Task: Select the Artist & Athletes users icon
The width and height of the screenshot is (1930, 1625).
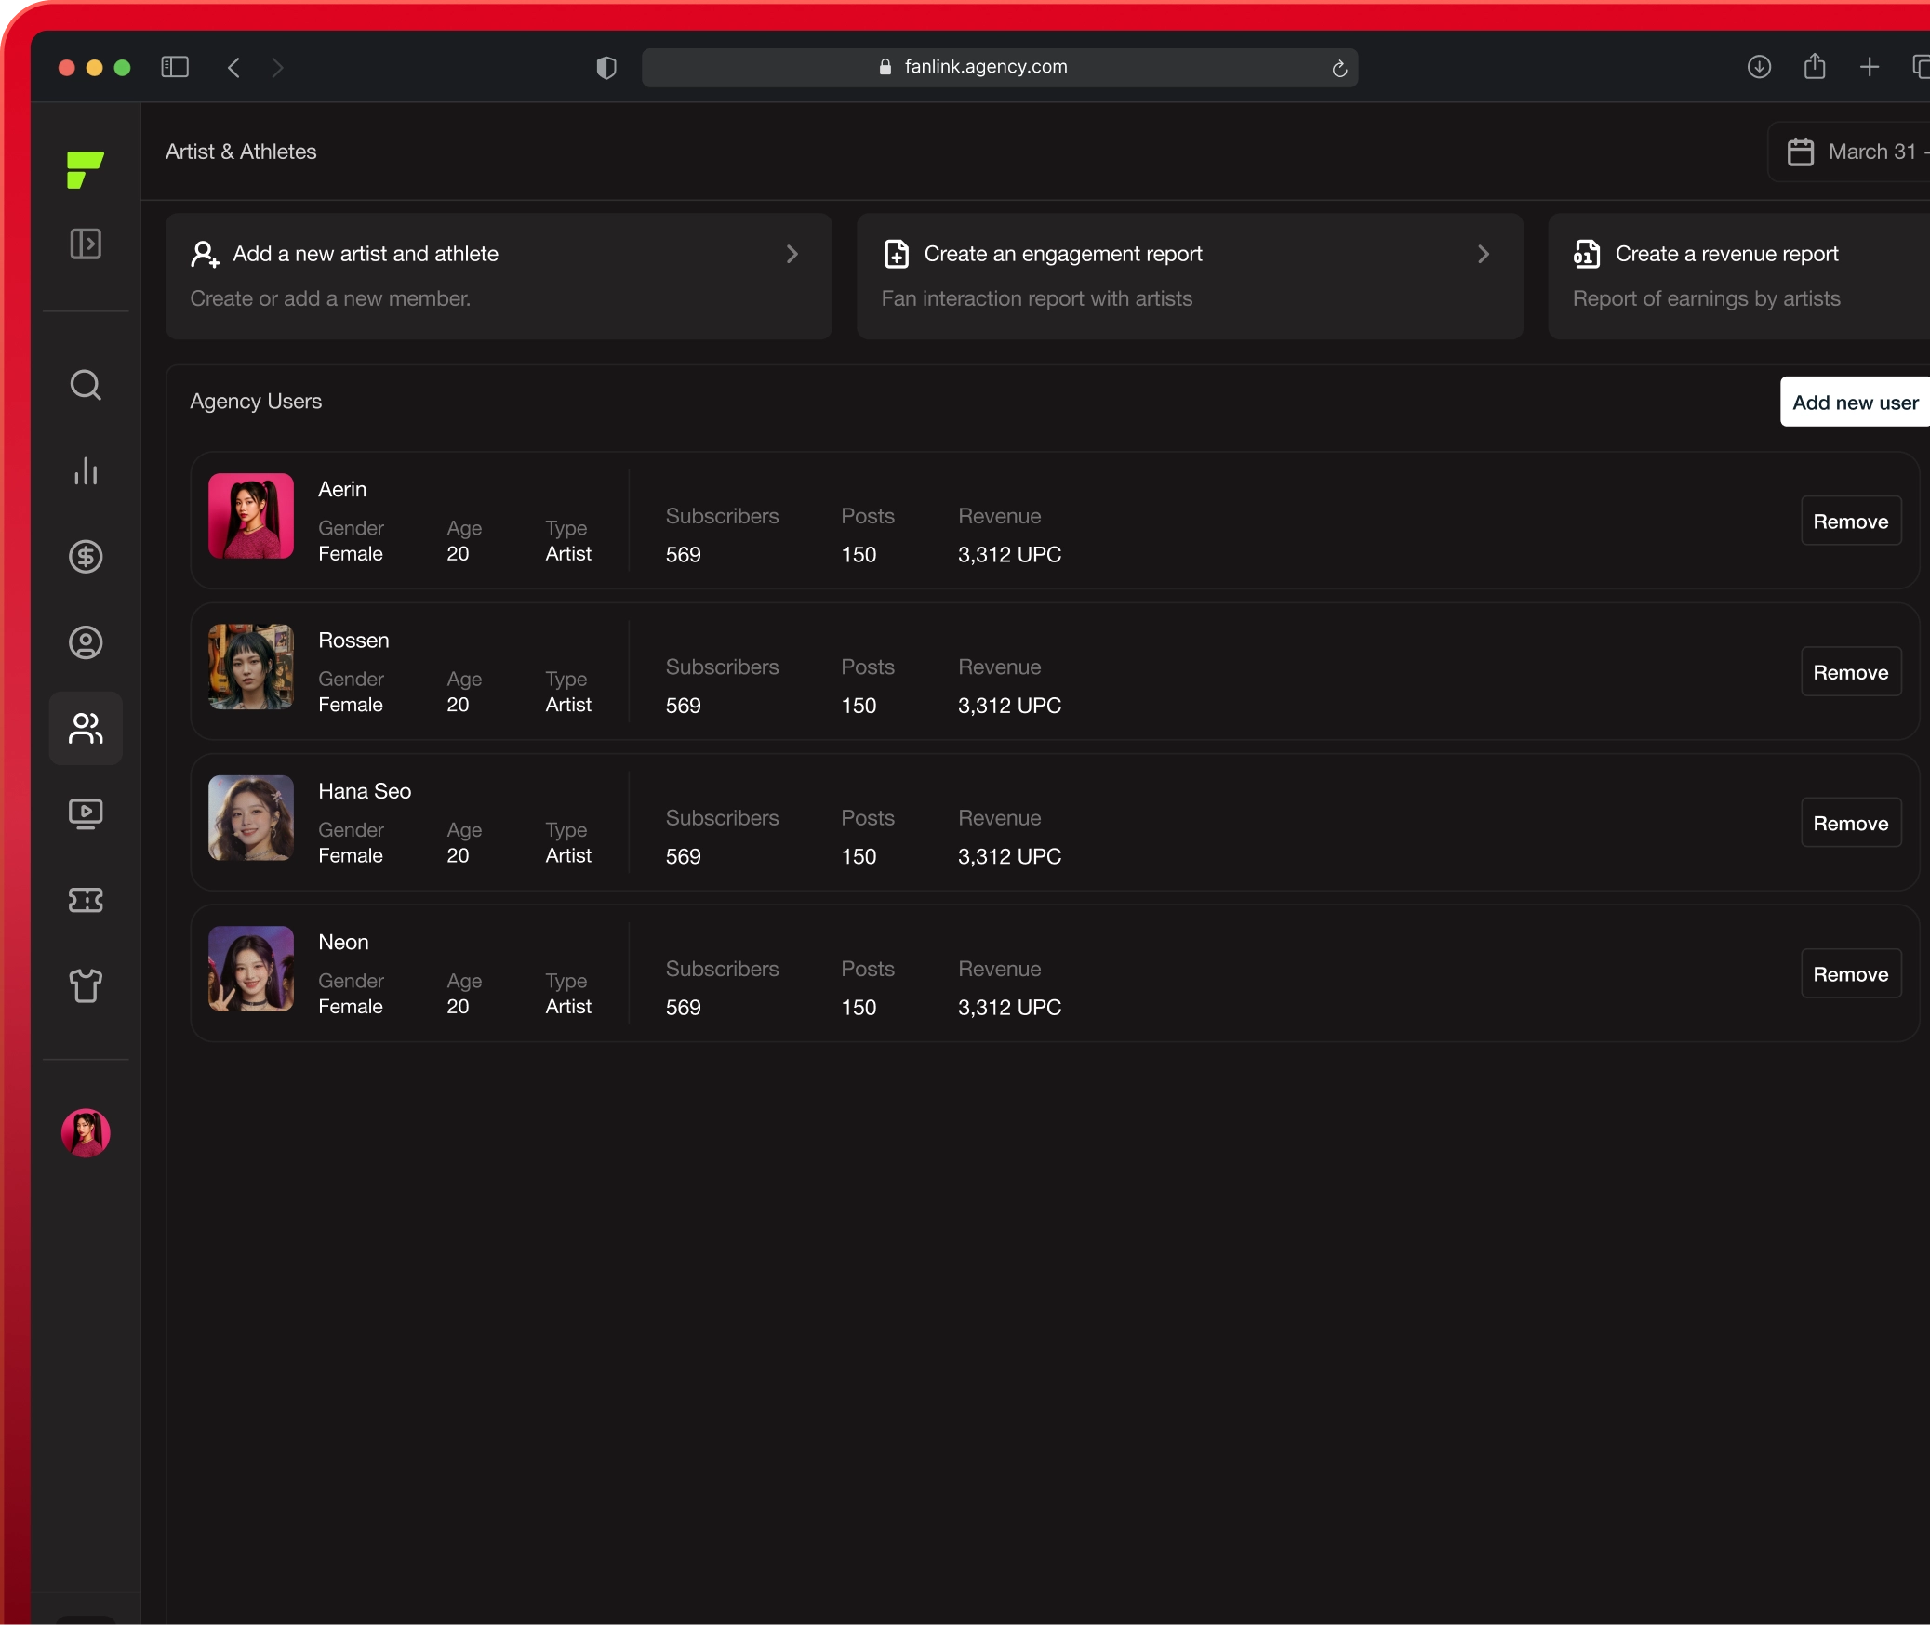Action: pos(86,729)
